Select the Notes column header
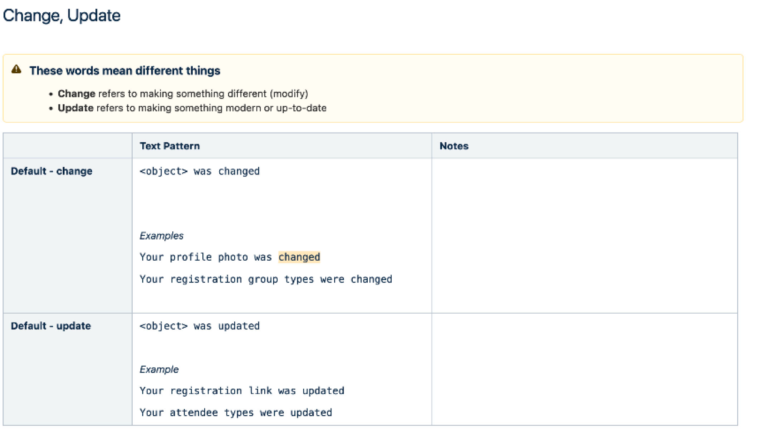Screen dimensions: 762x439 pos(454,146)
